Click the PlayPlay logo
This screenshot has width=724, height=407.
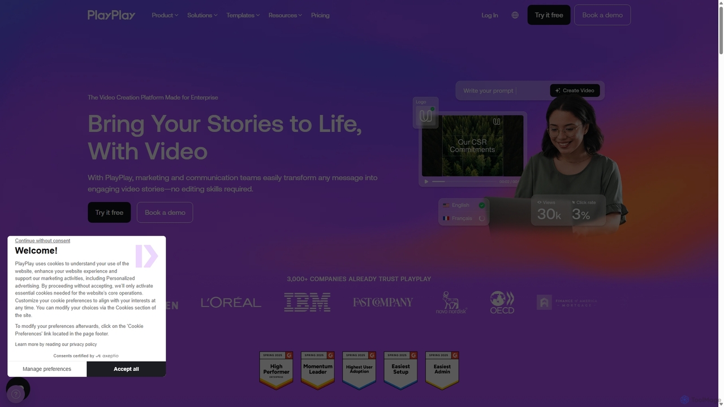[111, 15]
